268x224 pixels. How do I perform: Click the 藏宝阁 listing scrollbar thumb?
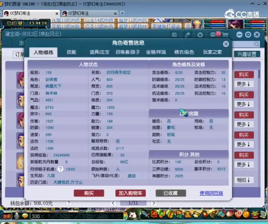tap(259, 74)
